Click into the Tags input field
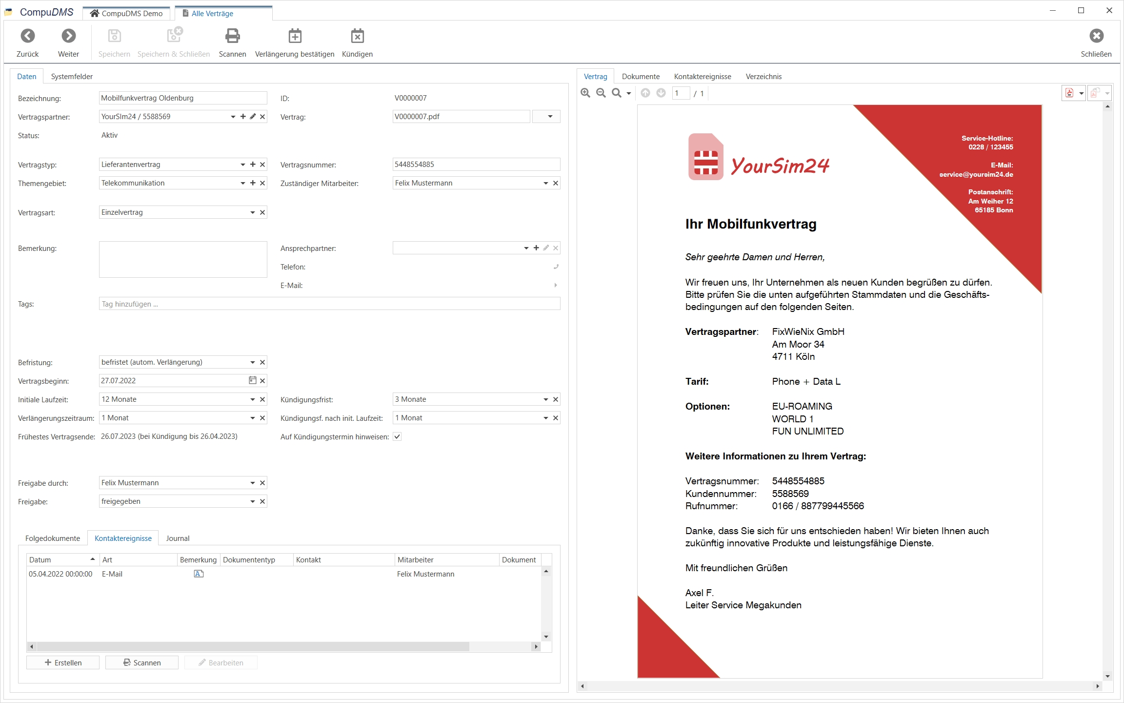Screen dimensions: 1124x703 [329, 304]
